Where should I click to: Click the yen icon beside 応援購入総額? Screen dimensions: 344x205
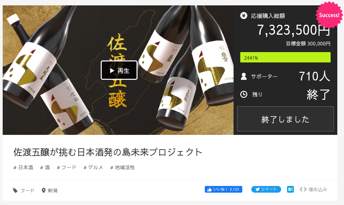point(244,16)
